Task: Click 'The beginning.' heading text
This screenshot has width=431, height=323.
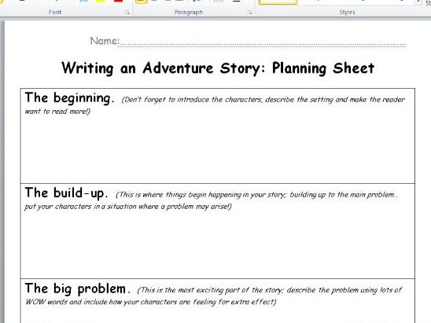Action: click(x=69, y=98)
